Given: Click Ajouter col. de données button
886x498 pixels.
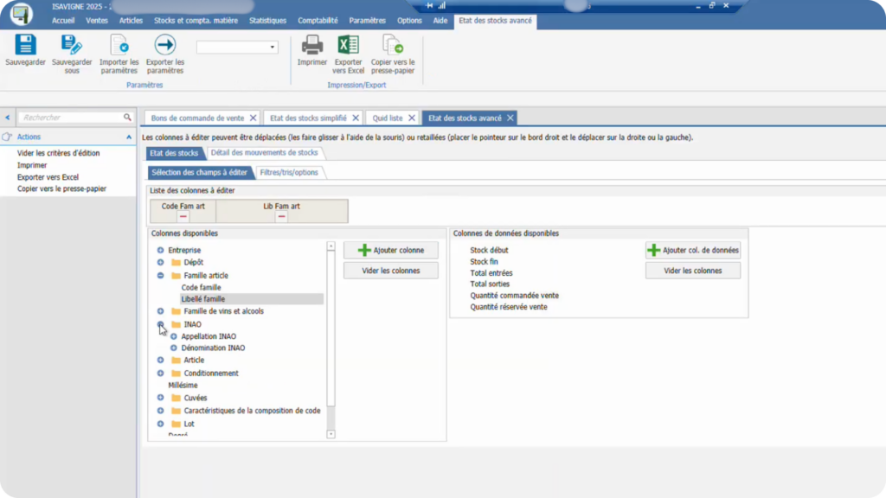Looking at the screenshot, I should coord(692,250).
